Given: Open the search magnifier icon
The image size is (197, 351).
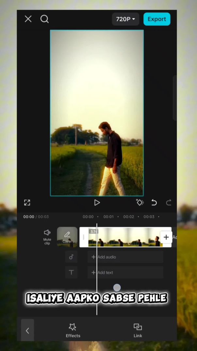Looking at the screenshot, I should [x=45, y=19].
